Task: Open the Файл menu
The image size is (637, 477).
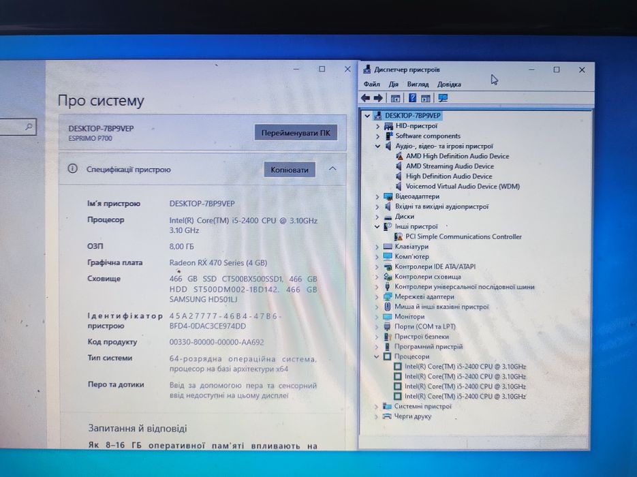Action: (x=372, y=84)
